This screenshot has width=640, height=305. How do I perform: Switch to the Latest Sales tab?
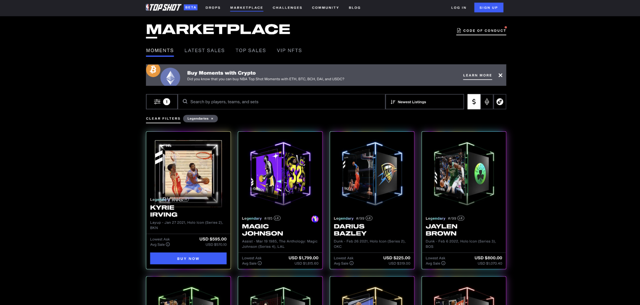tap(205, 51)
